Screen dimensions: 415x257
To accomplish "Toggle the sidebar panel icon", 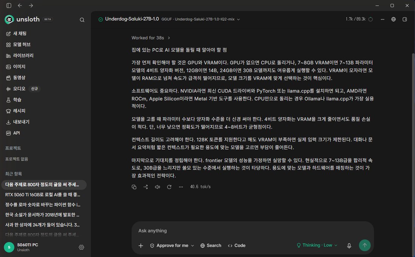I will (9, 6).
